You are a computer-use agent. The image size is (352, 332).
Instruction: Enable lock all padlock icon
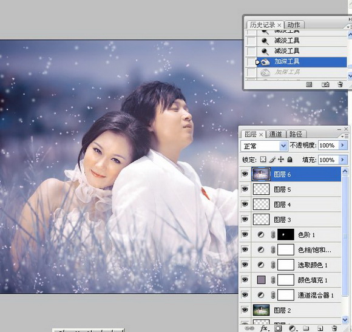(290, 160)
